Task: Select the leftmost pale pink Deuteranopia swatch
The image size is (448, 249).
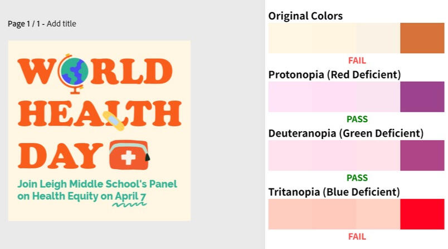Action: point(312,155)
